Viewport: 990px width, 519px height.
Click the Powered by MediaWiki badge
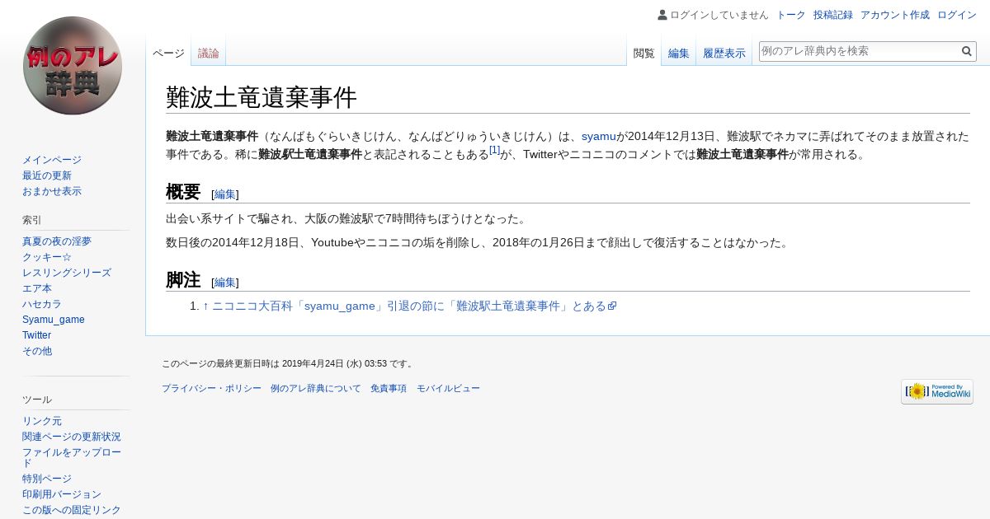[937, 391]
